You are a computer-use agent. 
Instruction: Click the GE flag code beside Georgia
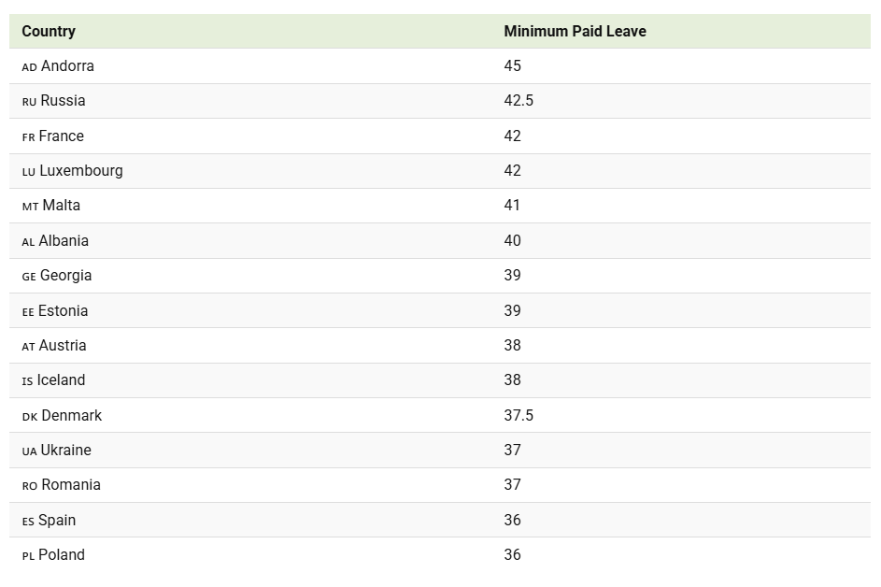tap(29, 277)
